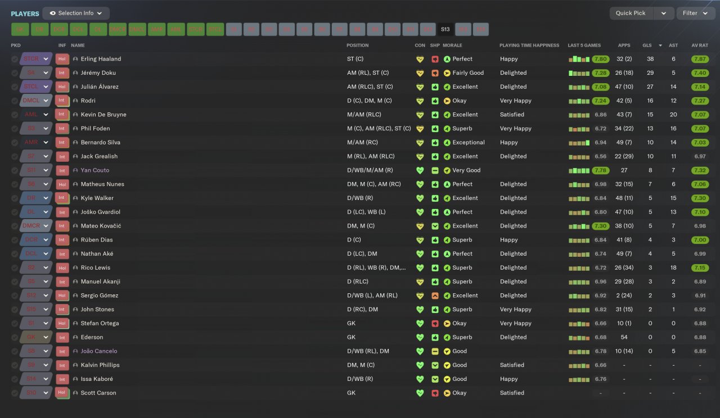Open the Selection Info view dropdown

(76, 13)
